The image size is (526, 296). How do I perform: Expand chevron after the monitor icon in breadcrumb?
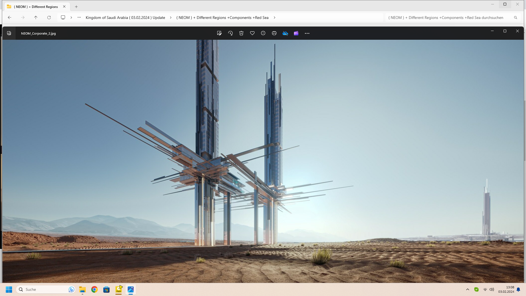[x=71, y=18]
